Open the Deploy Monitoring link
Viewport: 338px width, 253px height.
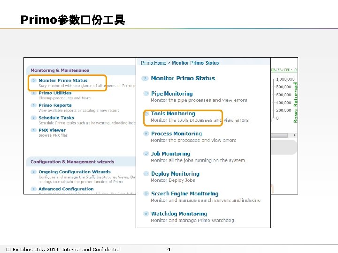coord(175,174)
